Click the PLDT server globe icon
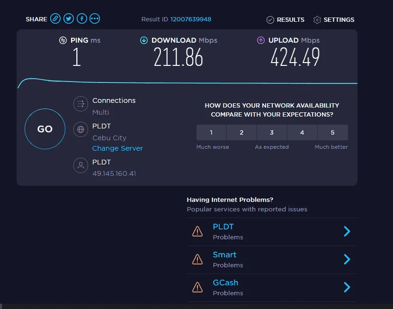Image resolution: width=393 pixels, height=309 pixels. click(80, 129)
